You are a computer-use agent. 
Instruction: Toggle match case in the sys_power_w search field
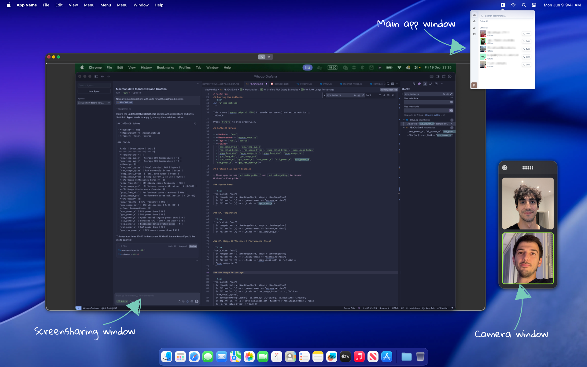tap(444, 94)
